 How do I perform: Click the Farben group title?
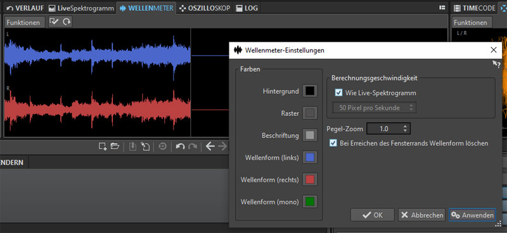pyautogui.click(x=250, y=69)
